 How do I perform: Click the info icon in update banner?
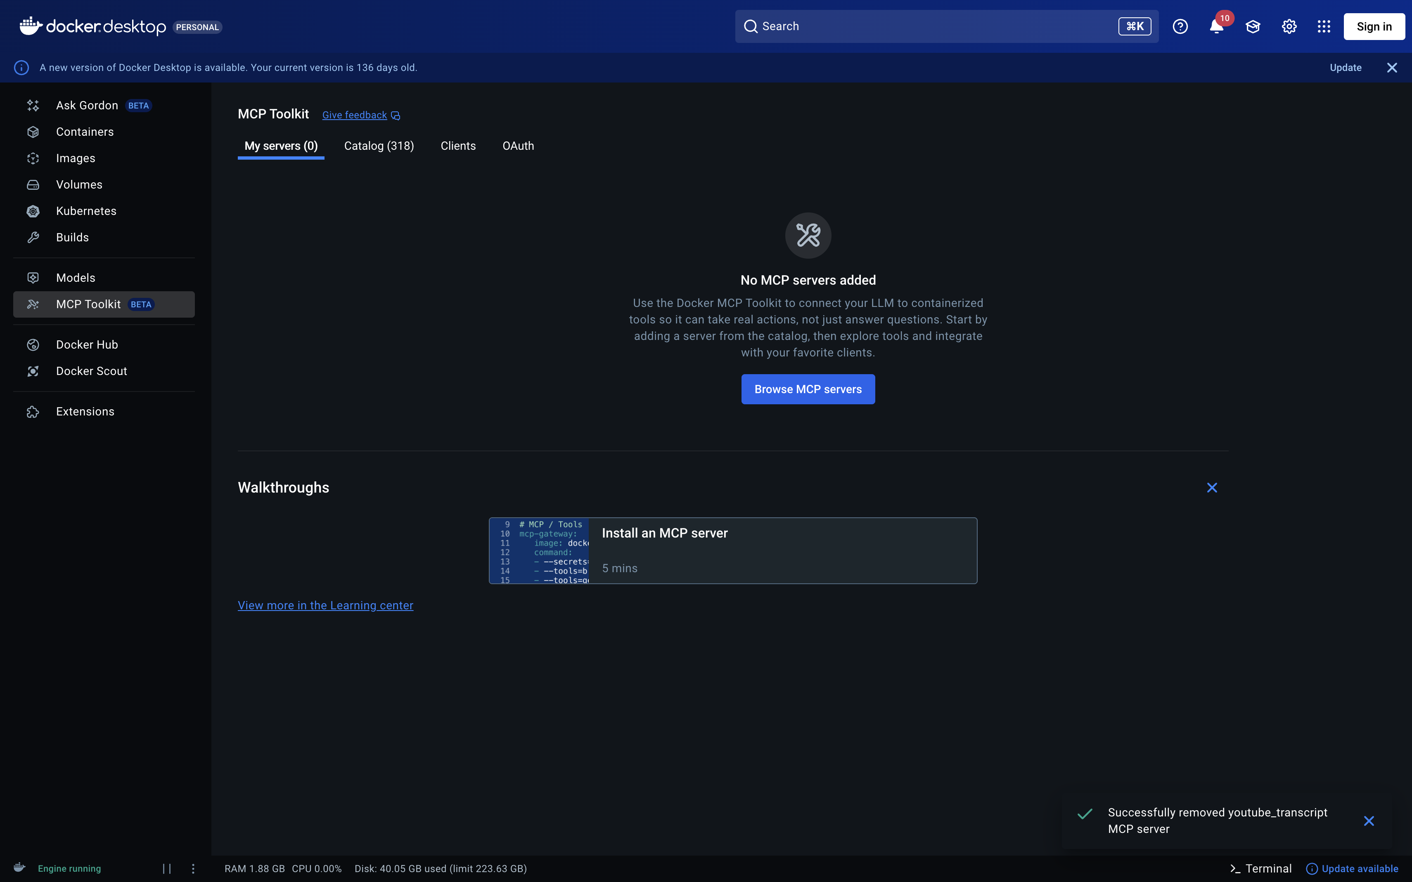click(21, 68)
